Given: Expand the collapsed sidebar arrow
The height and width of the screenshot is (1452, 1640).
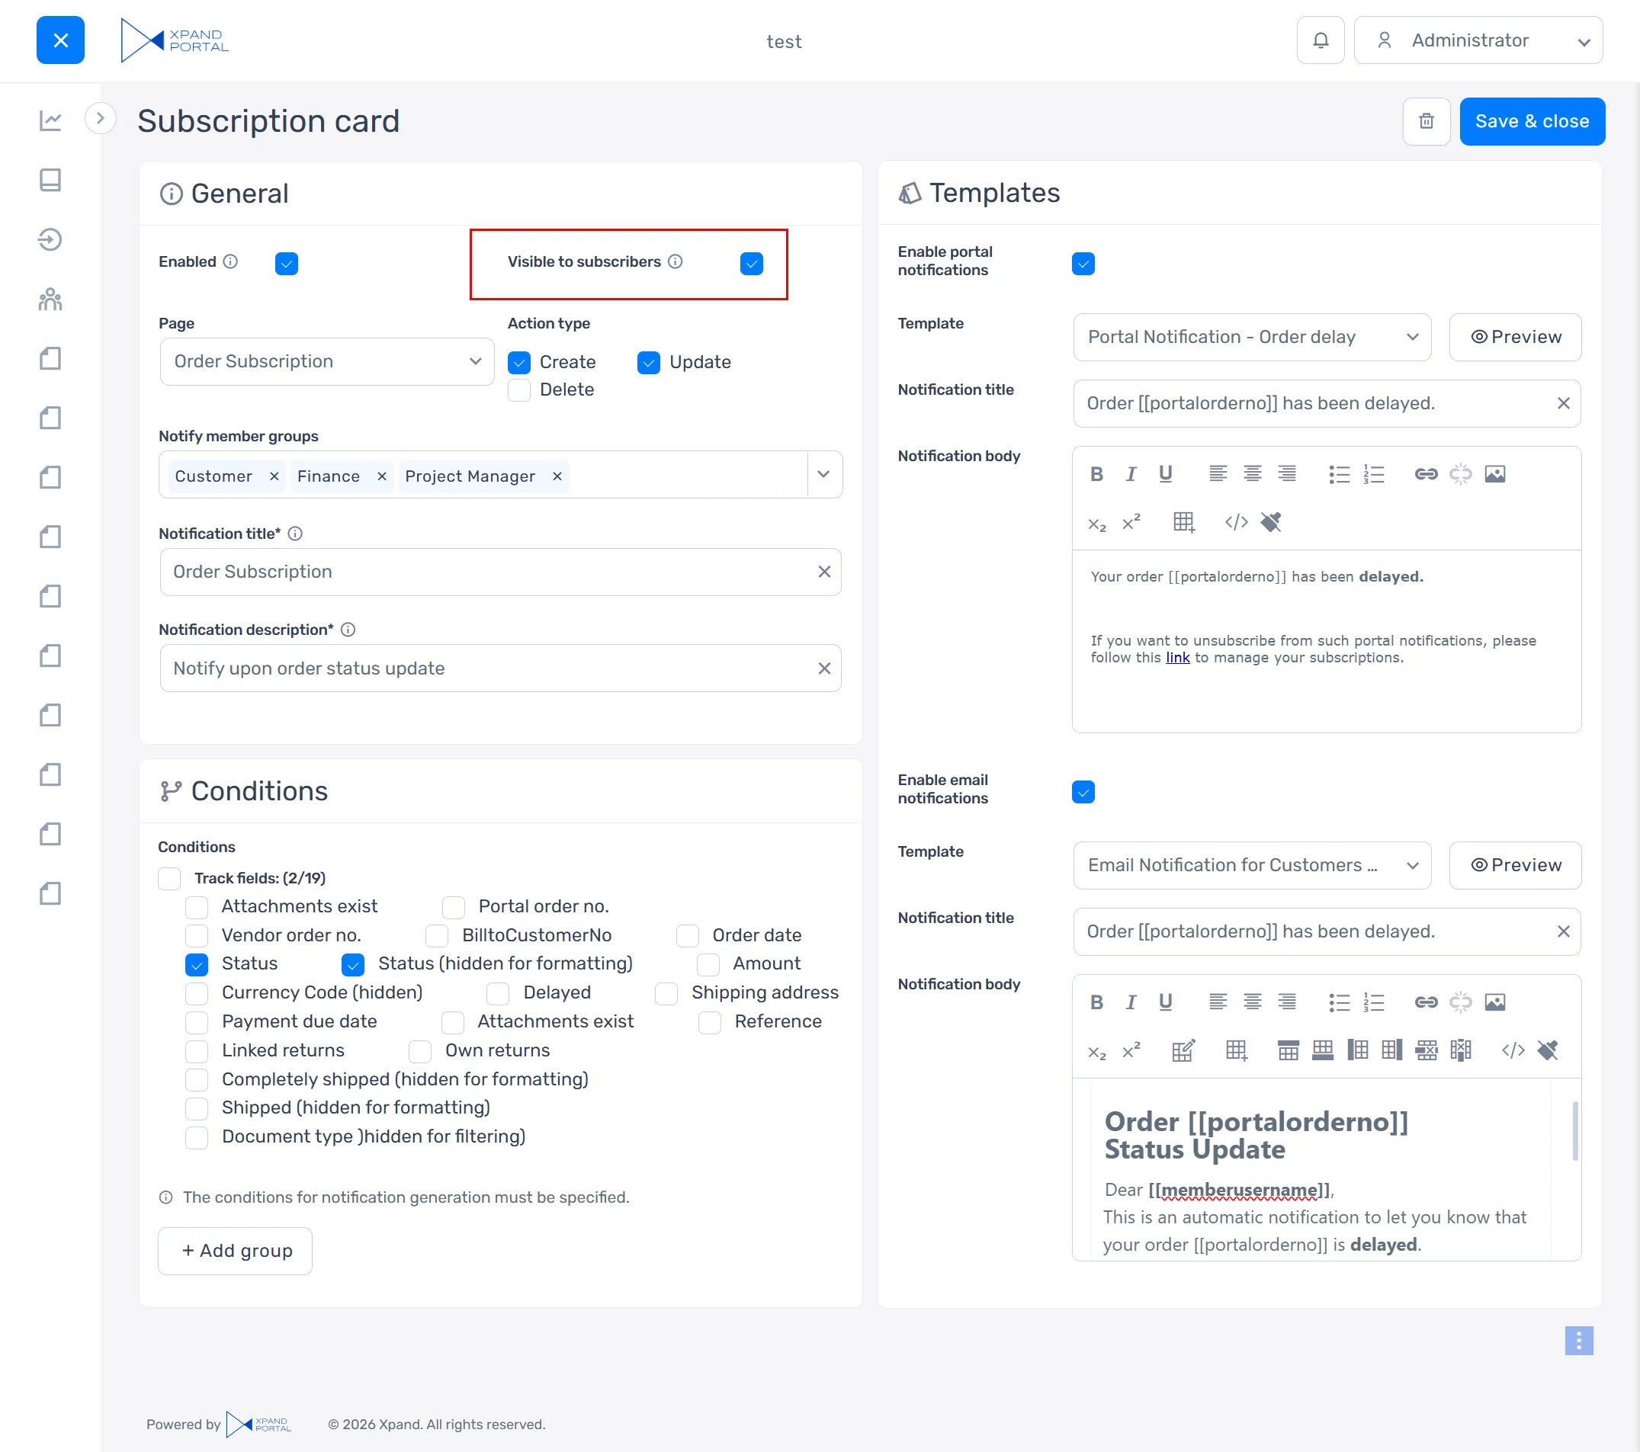Looking at the screenshot, I should [101, 119].
